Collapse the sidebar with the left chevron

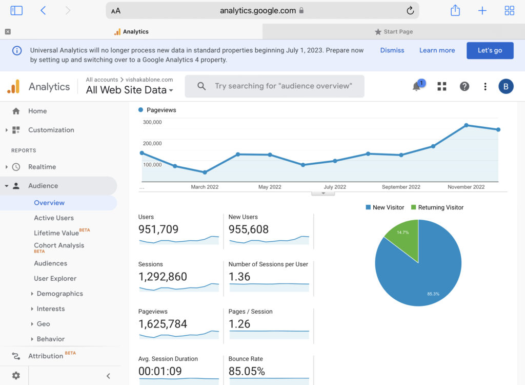pyautogui.click(x=108, y=376)
